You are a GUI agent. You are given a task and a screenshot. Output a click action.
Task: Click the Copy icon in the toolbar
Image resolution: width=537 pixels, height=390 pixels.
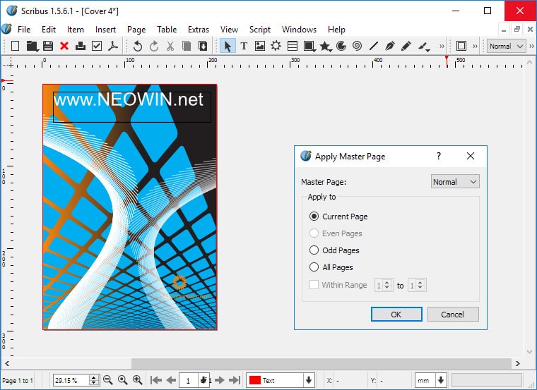click(x=187, y=46)
